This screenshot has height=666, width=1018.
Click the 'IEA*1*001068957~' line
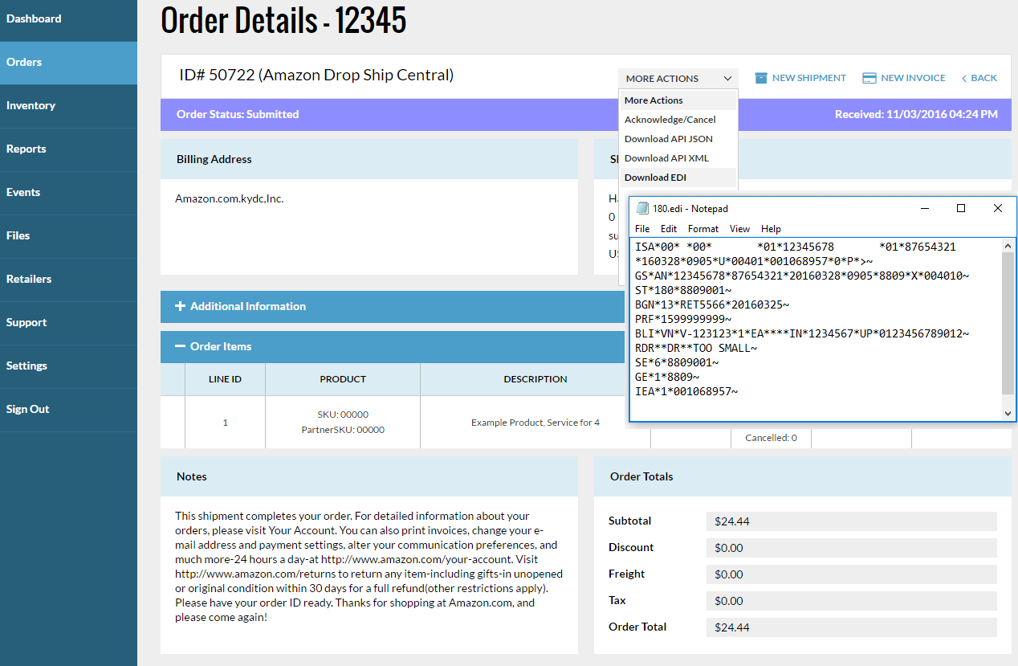[x=686, y=391]
